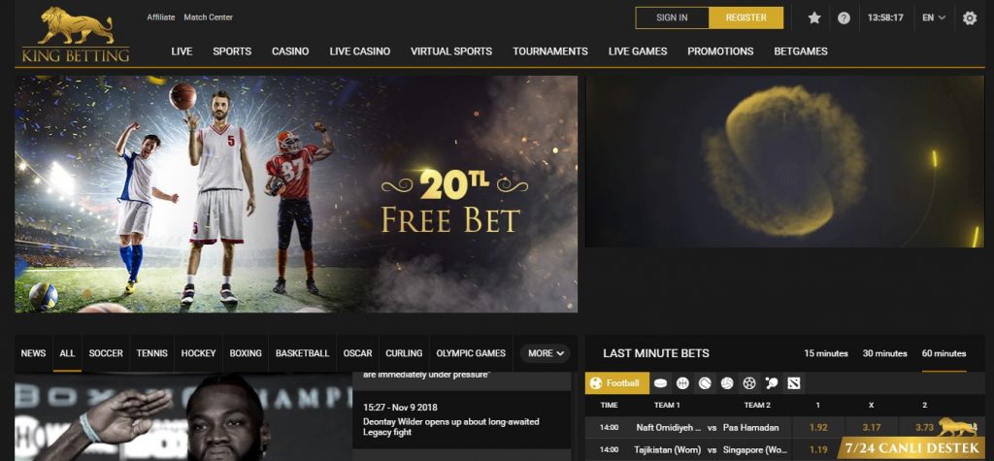Switch bets filter to 30 minutes
994x461 pixels.
tap(885, 353)
